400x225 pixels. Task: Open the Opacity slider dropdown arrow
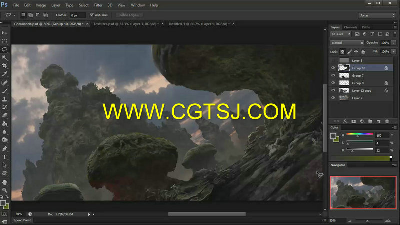point(394,43)
